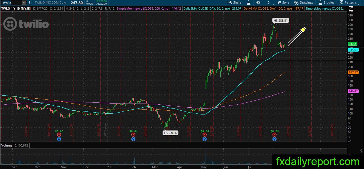The height and width of the screenshot is (169, 364).
Task: Click the 2,100,812 volume value
Action: point(22,145)
